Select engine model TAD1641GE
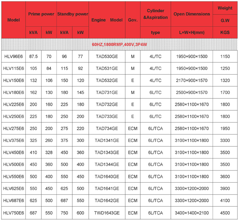Screen dimensions: 238x220 coord(107,188)
